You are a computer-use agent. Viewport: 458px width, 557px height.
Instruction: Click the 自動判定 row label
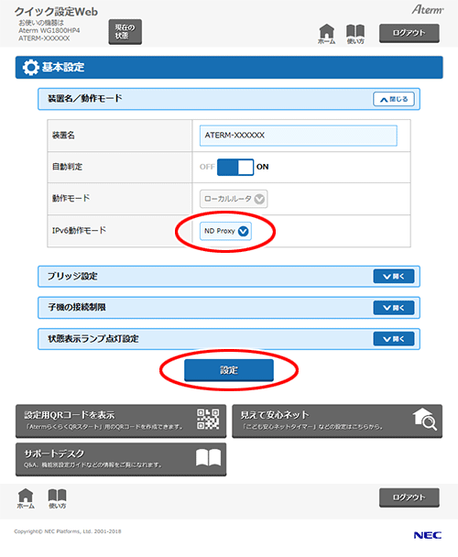(67, 167)
